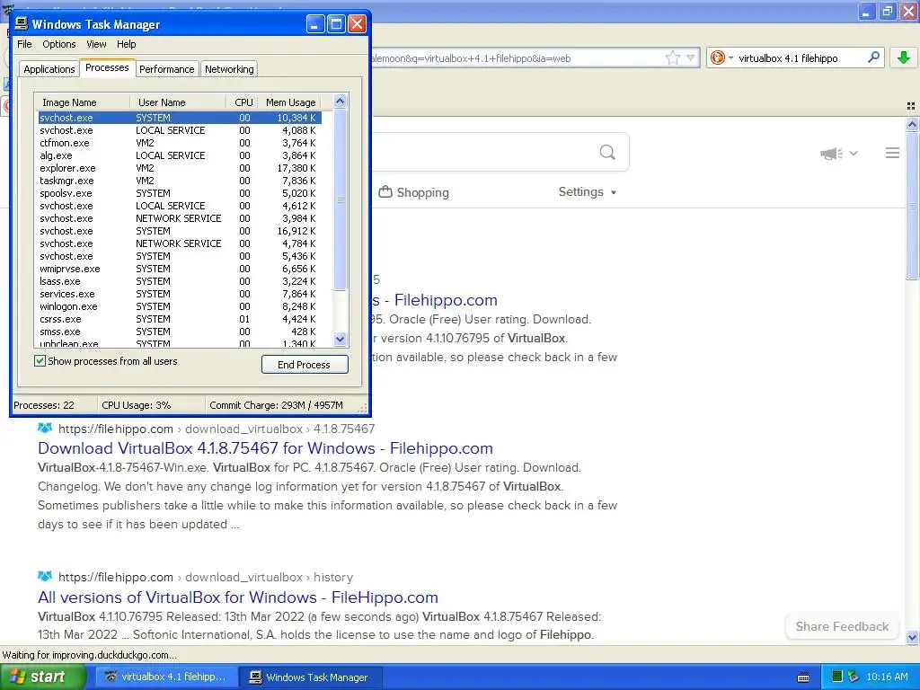The width and height of the screenshot is (920, 690).
Task: Sort processes by User Name column
Action: (179, 102)
